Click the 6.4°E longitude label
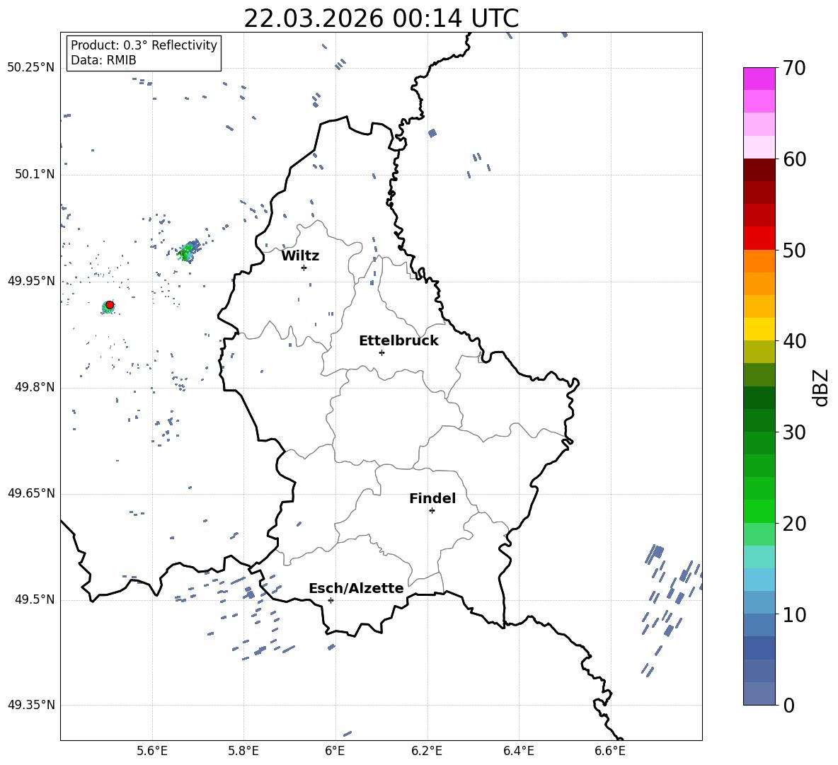This screenshot has width=838, height=765. 518,751
